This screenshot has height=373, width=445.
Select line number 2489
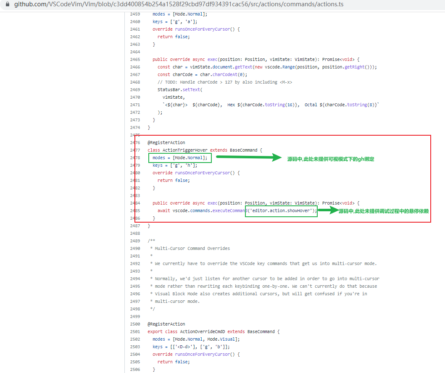point(135,241)
